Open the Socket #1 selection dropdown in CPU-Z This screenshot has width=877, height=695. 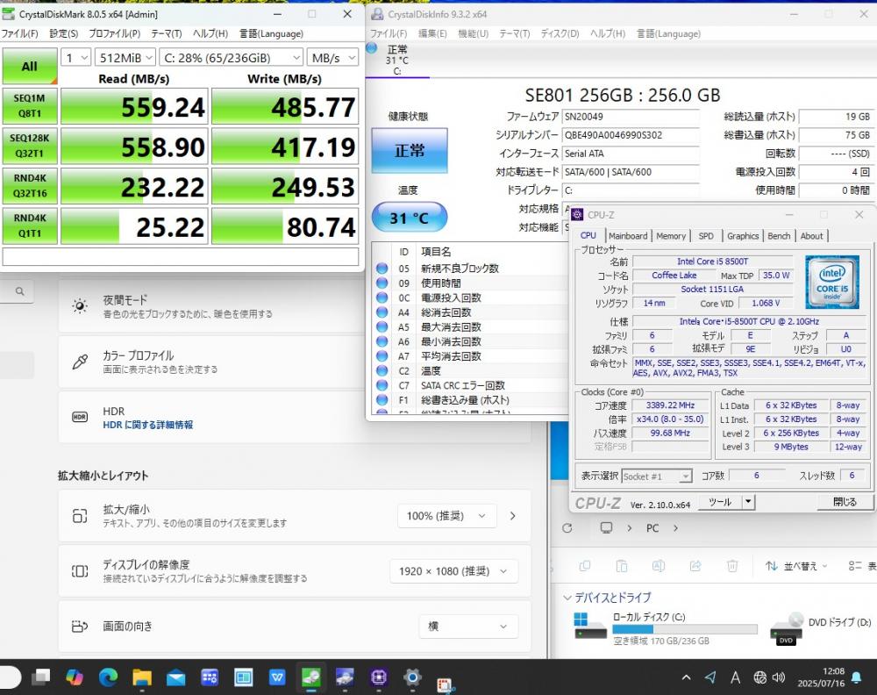[657, 476]
